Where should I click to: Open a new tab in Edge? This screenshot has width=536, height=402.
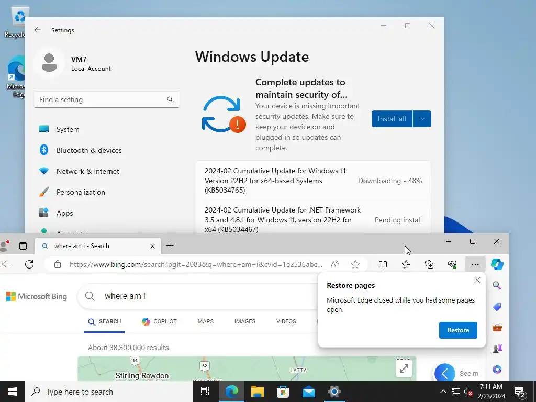point(170,246)
